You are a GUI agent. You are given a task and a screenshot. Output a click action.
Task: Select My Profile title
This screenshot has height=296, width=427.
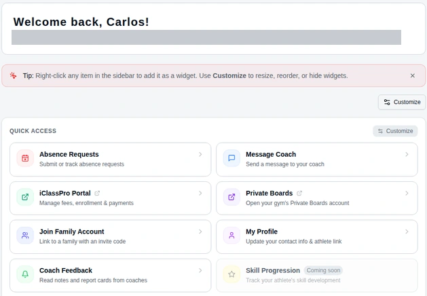coord(262,232)
